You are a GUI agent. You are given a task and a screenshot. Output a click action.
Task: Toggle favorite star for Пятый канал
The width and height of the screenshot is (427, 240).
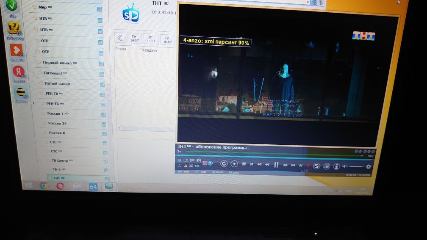click(x=41, y=83)
